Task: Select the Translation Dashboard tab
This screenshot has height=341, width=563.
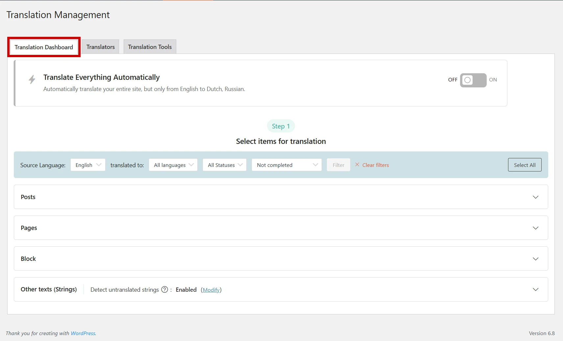Action: point(44,47)
